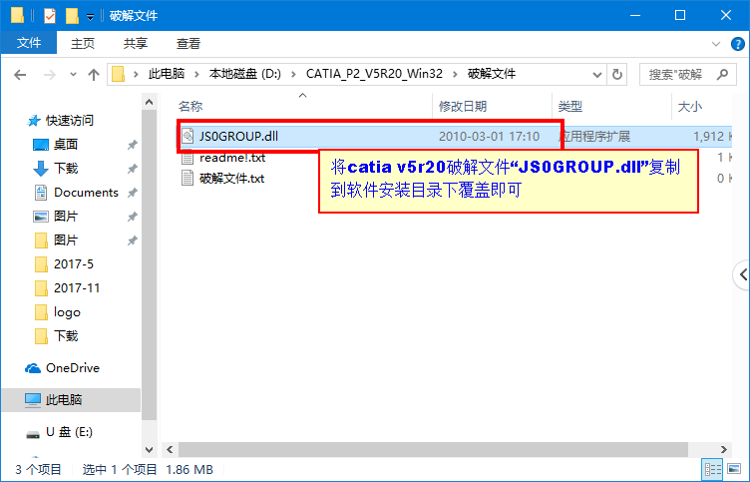
Task: Click 破解文件 breadcrumb in the address bar
Action: click(x=492, y=74)
